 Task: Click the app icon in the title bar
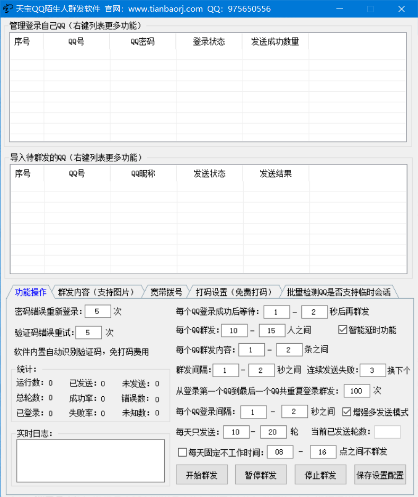(x=7, y=8)
